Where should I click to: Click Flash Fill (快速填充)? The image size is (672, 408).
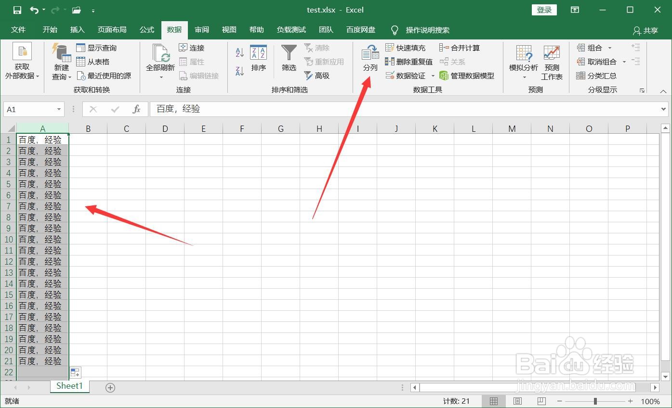406,48
